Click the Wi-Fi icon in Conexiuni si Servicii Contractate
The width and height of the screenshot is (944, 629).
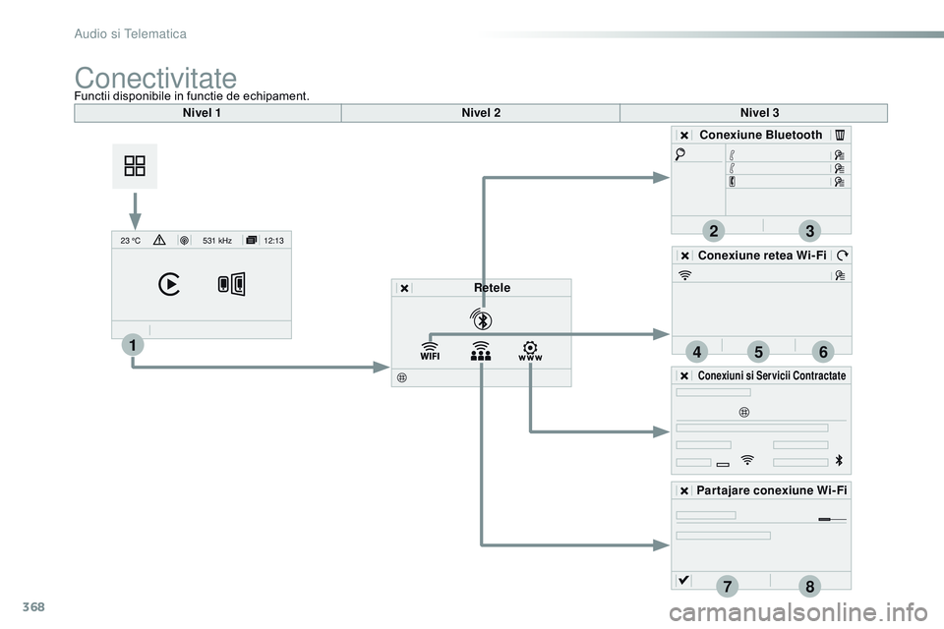click(x=747, y=460)
